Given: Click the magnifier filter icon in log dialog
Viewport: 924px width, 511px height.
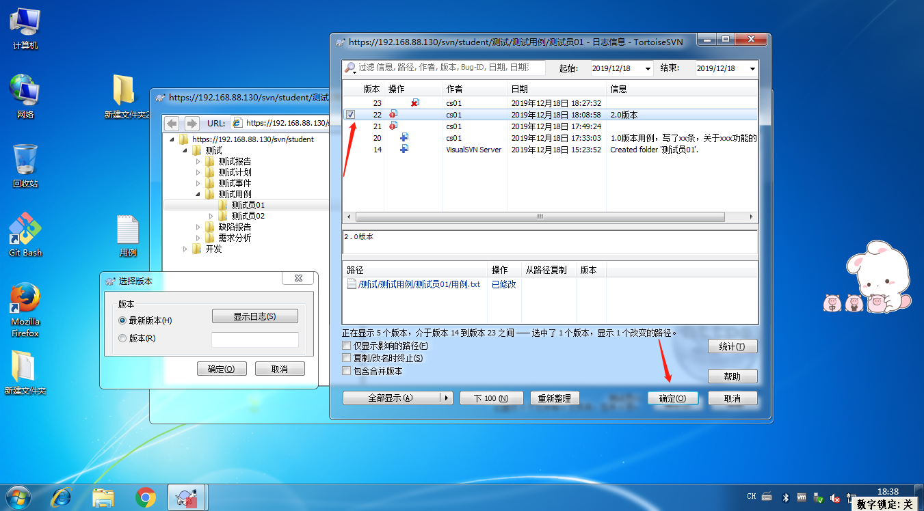Looking at the screenshot, I should [350, 68].
